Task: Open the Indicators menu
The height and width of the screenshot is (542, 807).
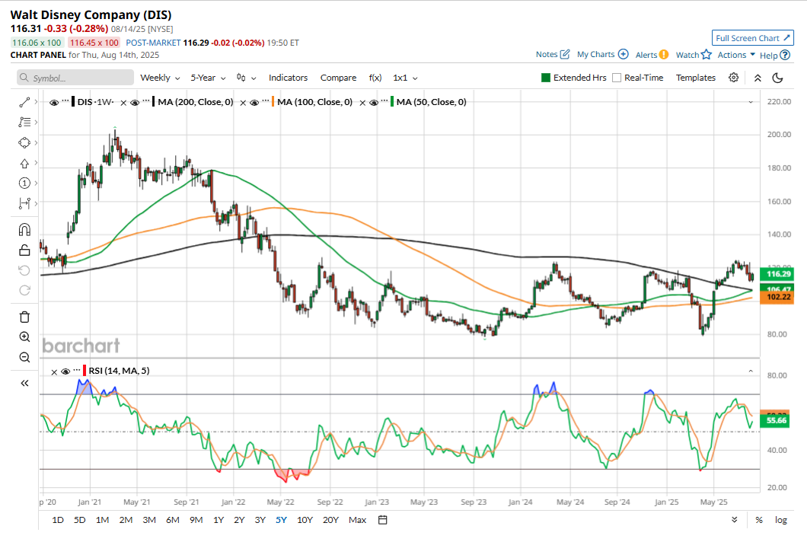Action: pyautogui.click(x=289, y=78)
